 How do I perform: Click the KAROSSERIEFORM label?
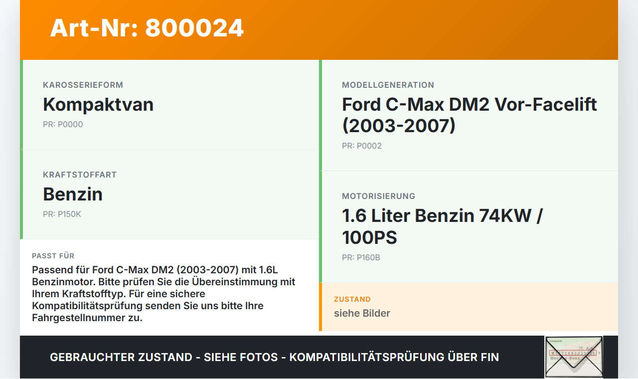(83, 85)
